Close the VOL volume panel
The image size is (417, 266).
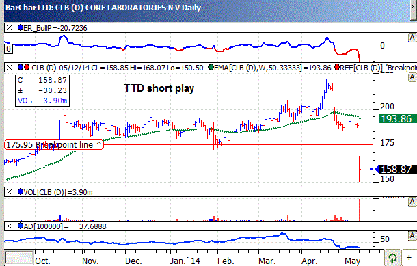9,191
